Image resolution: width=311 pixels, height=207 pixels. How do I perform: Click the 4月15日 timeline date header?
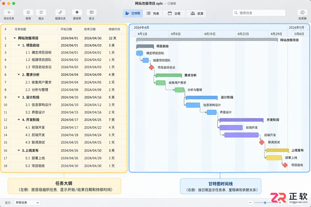tap(210, 34)
